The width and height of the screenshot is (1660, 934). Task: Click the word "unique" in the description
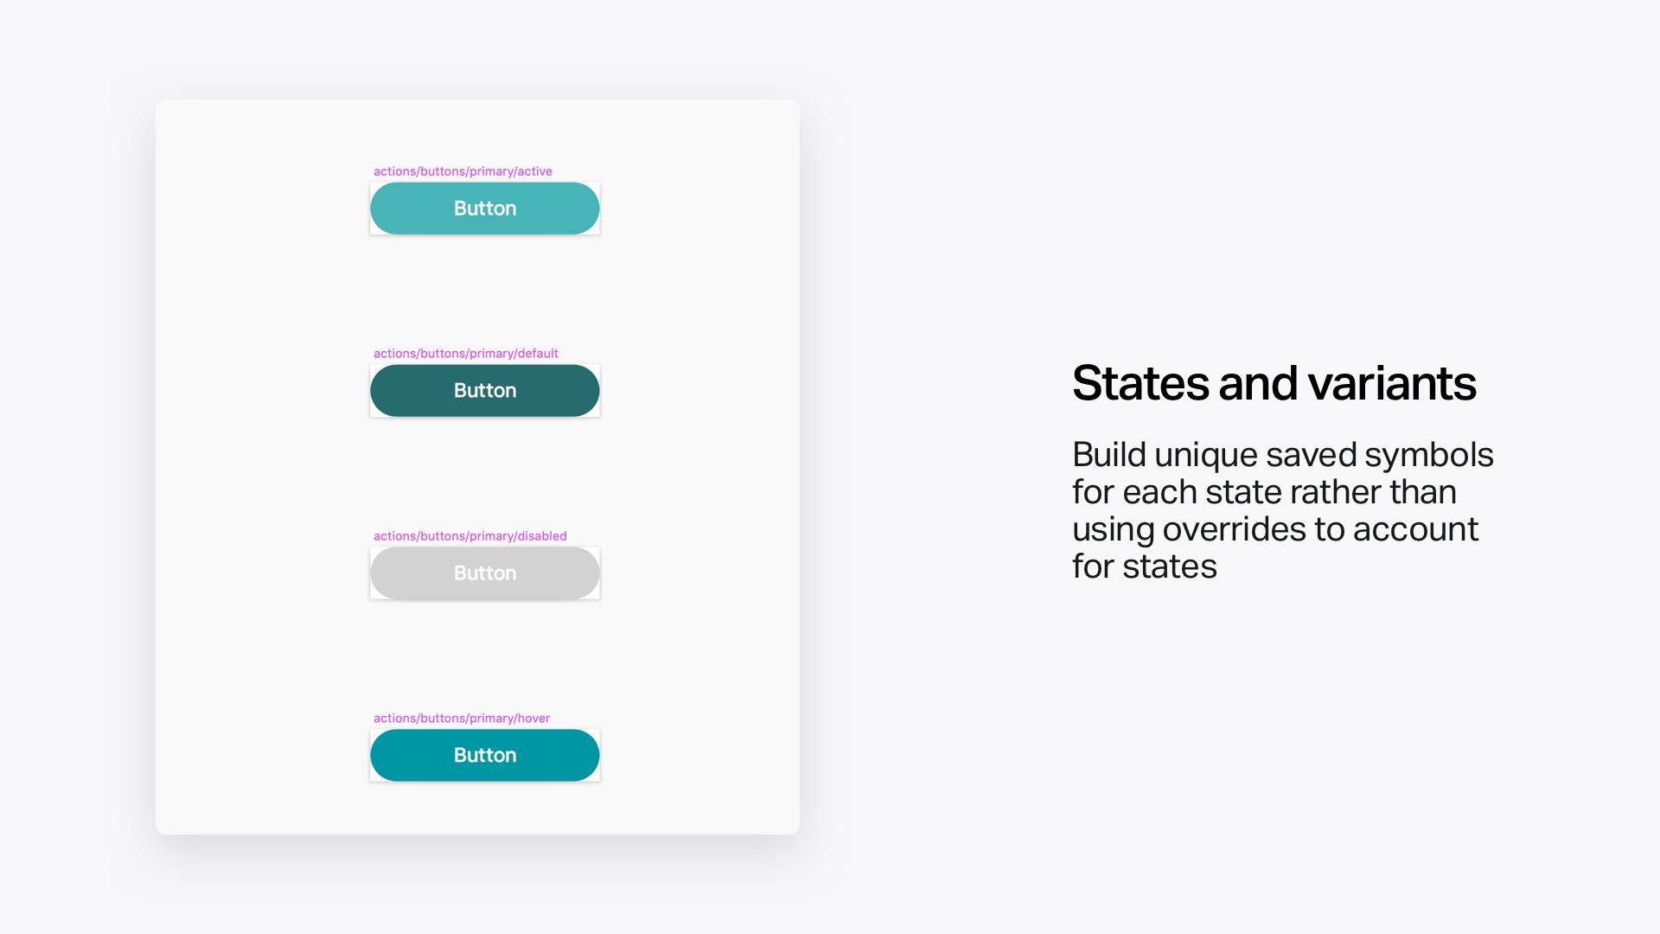(x=1205, y=455)
